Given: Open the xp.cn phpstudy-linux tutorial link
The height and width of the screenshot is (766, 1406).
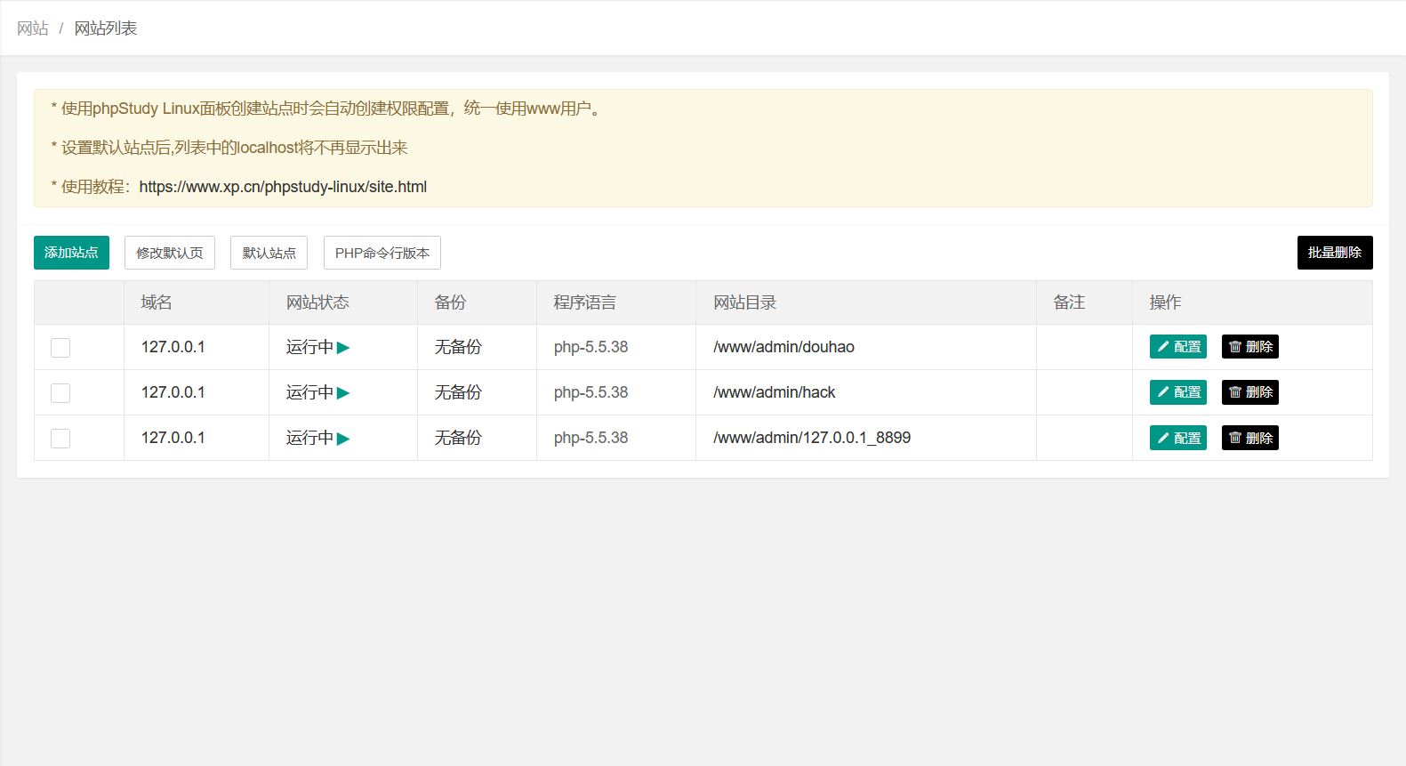Looking at the screenshot, I should (283, 187).
